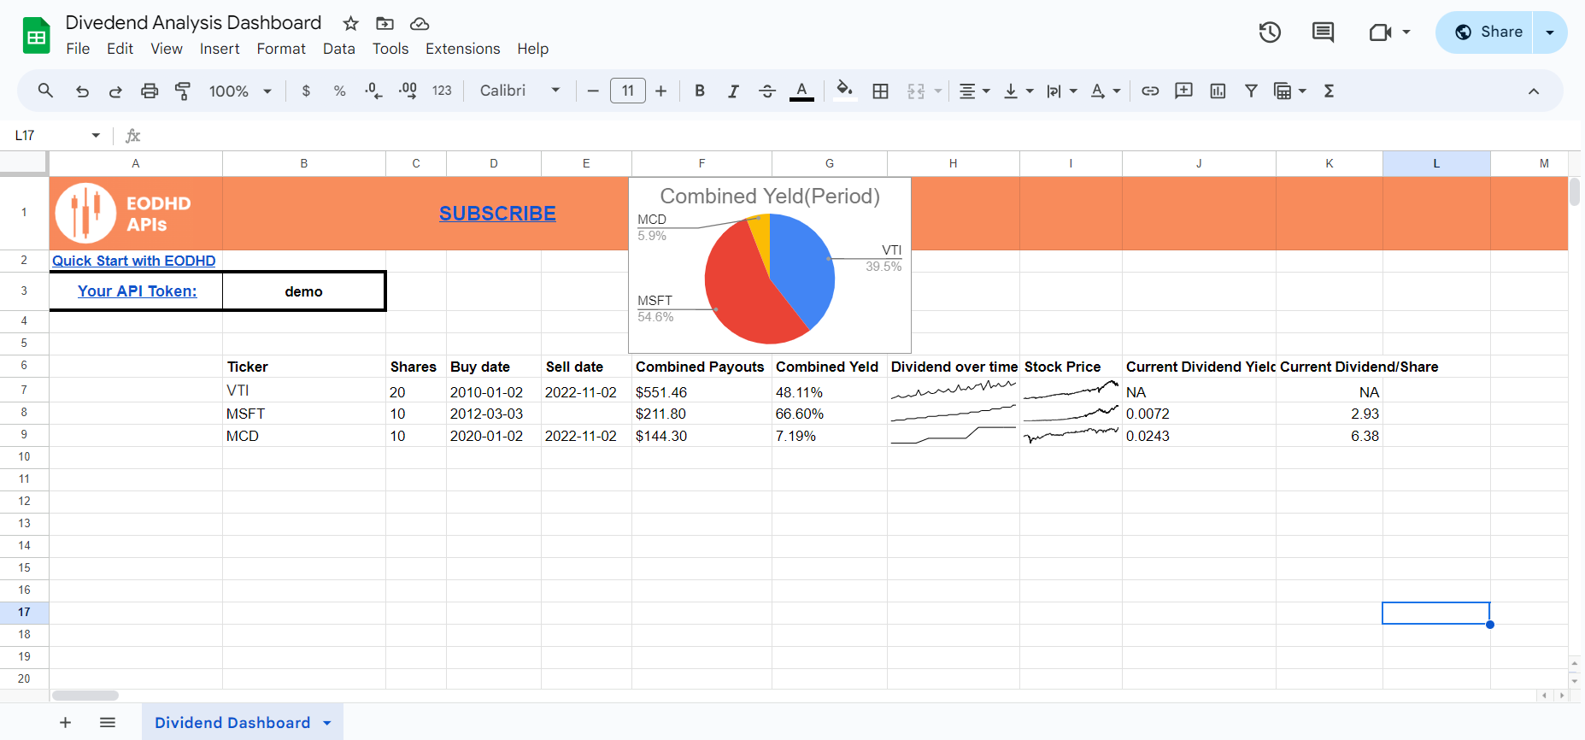Open the Data menu
The height and width of the screenshot is (740, 1585).
[339, 49]
